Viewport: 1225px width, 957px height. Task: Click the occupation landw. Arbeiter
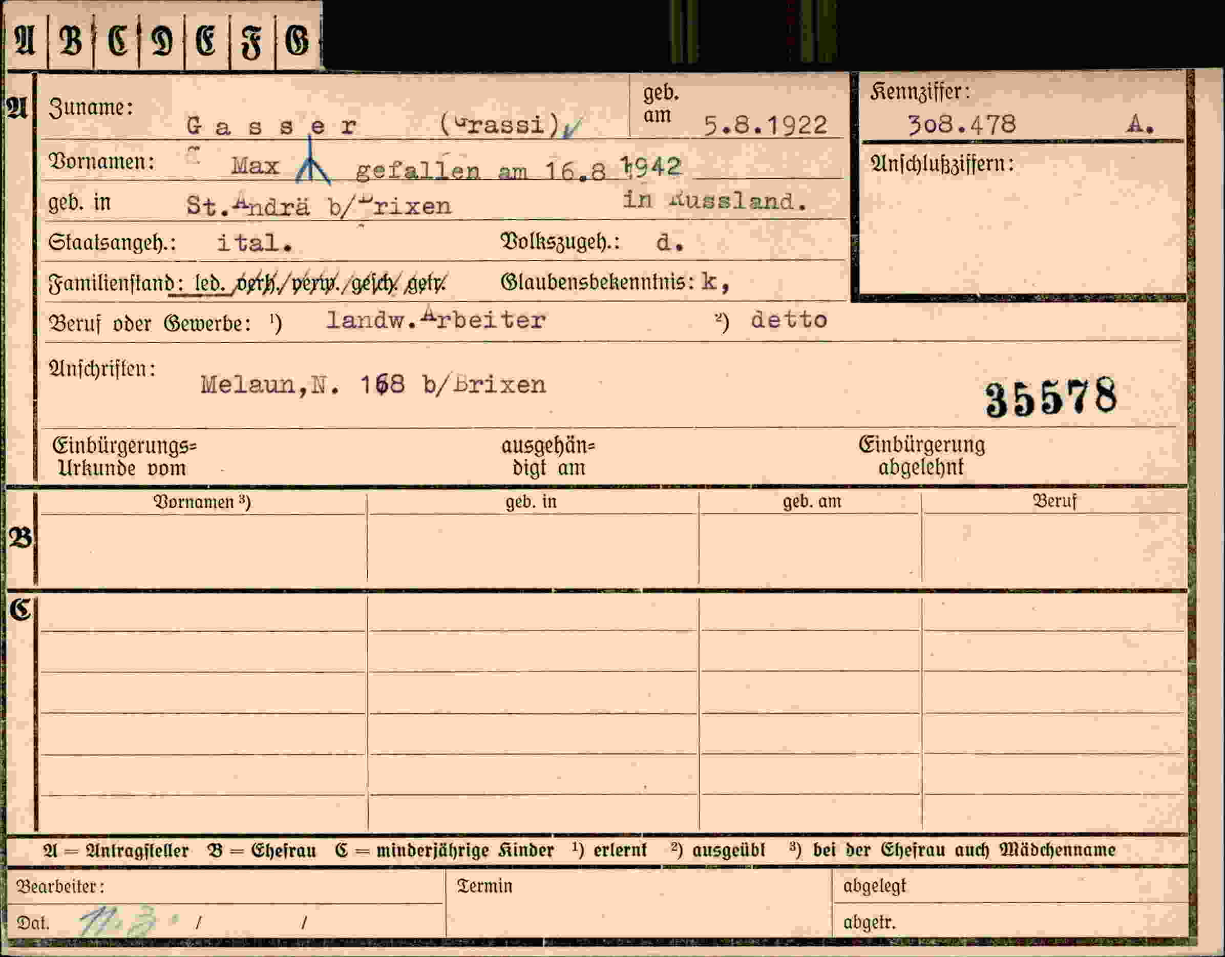click(436, 319)
